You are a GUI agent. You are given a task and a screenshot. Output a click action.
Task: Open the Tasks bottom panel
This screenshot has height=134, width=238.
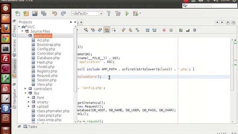point(30,127)
